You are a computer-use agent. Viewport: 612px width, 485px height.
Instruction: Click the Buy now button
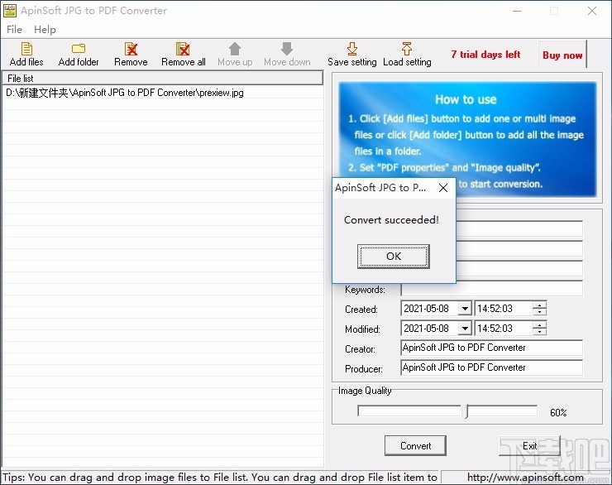pos(562,55)
